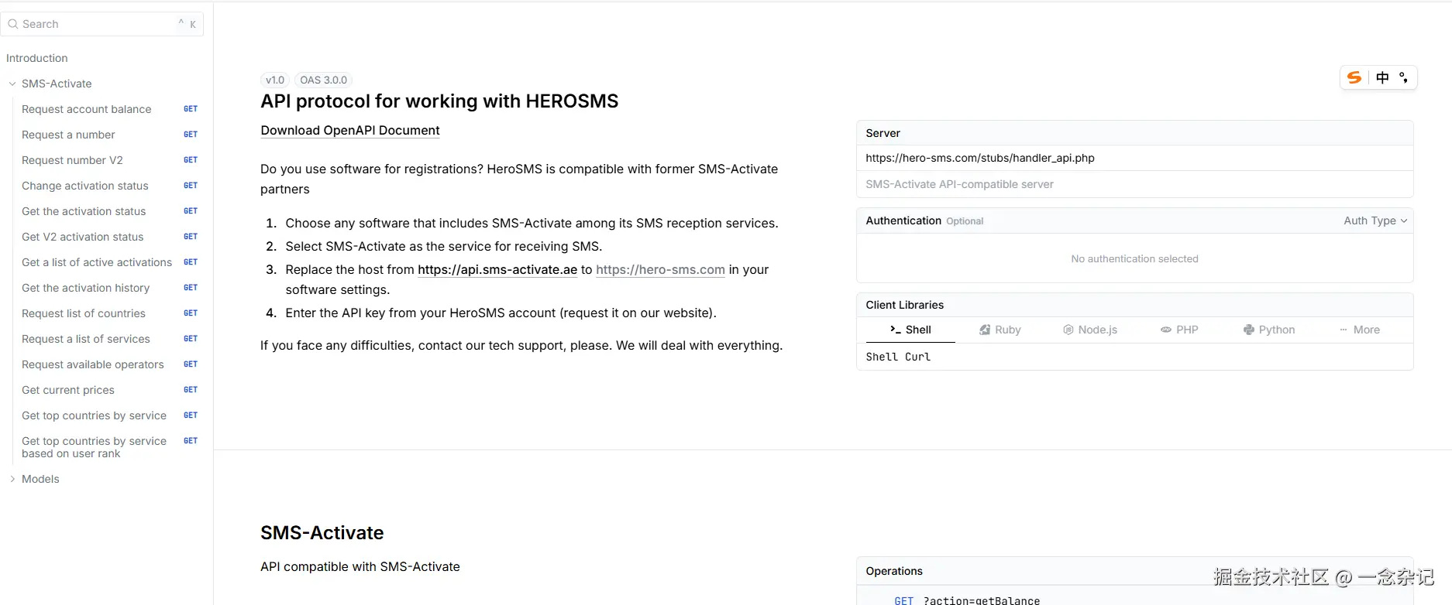
Task: Expand the Models sidebar section
Action: 12,479
